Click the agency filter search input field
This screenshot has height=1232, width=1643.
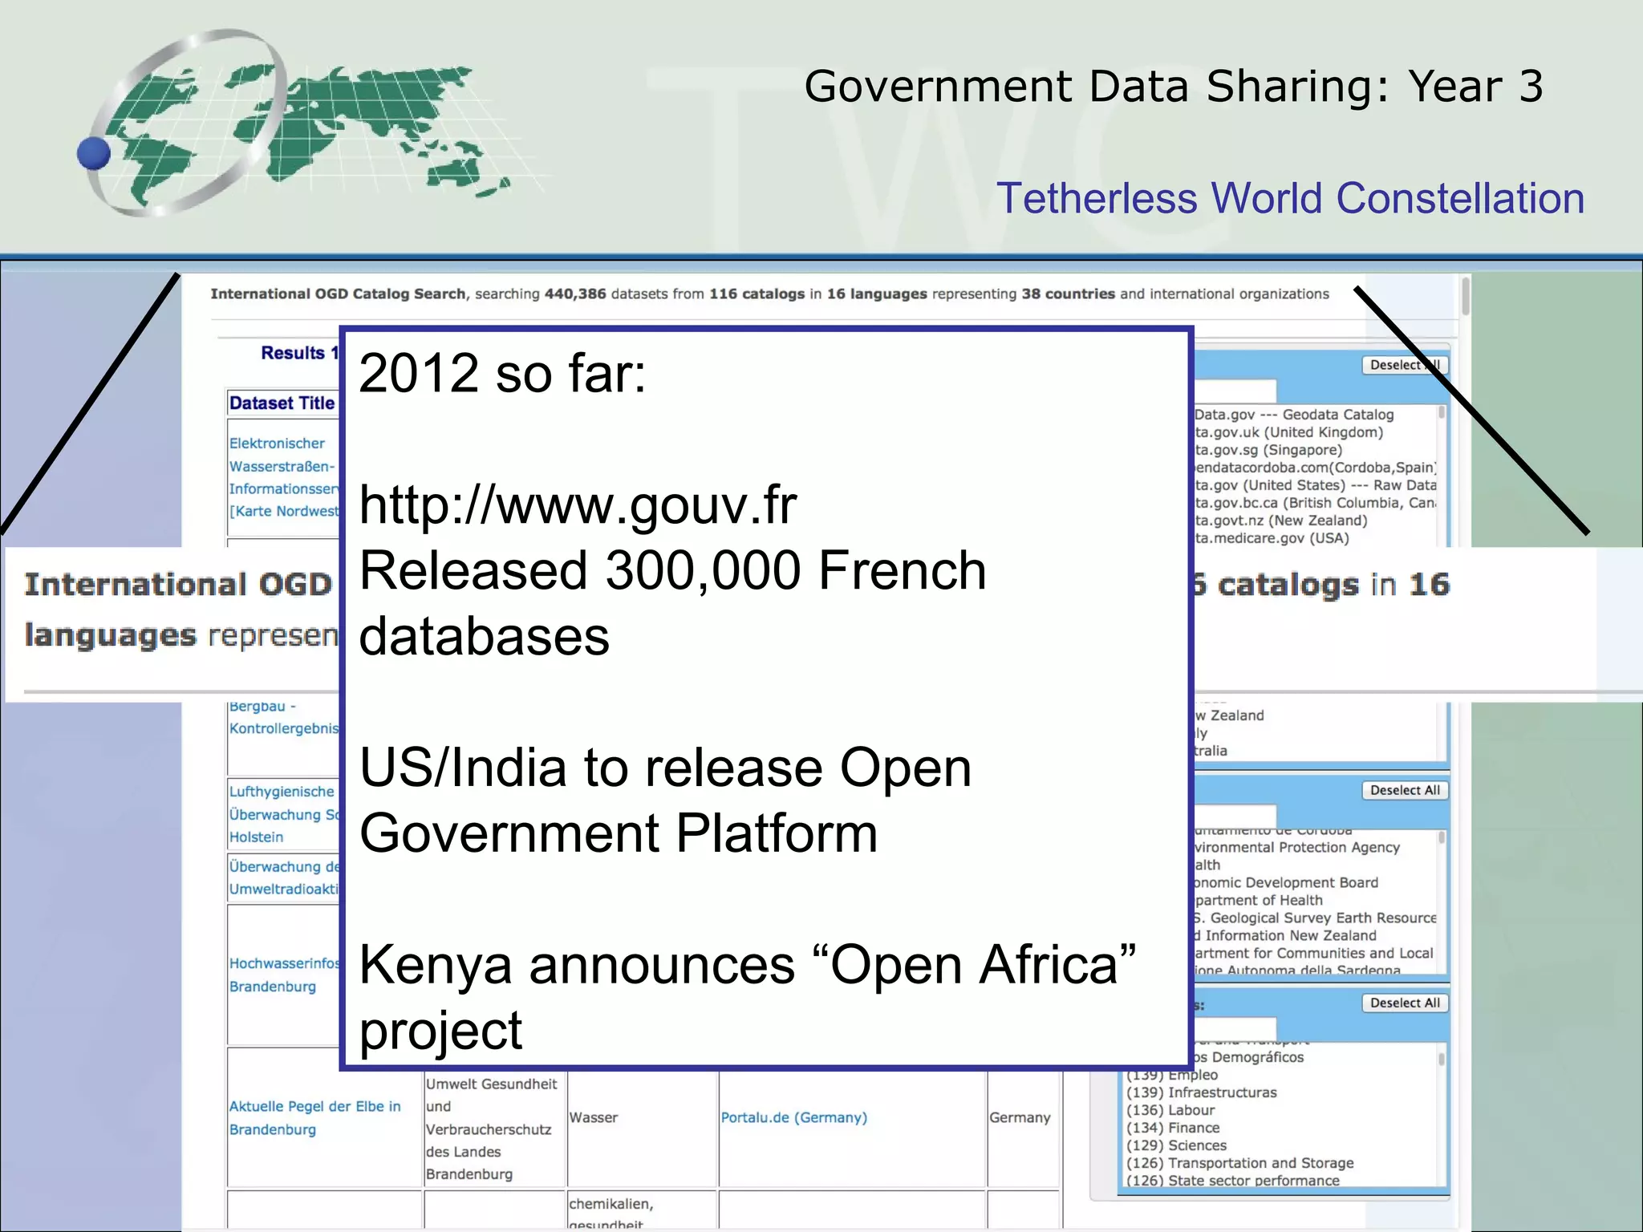click(x=1235, y=816)
